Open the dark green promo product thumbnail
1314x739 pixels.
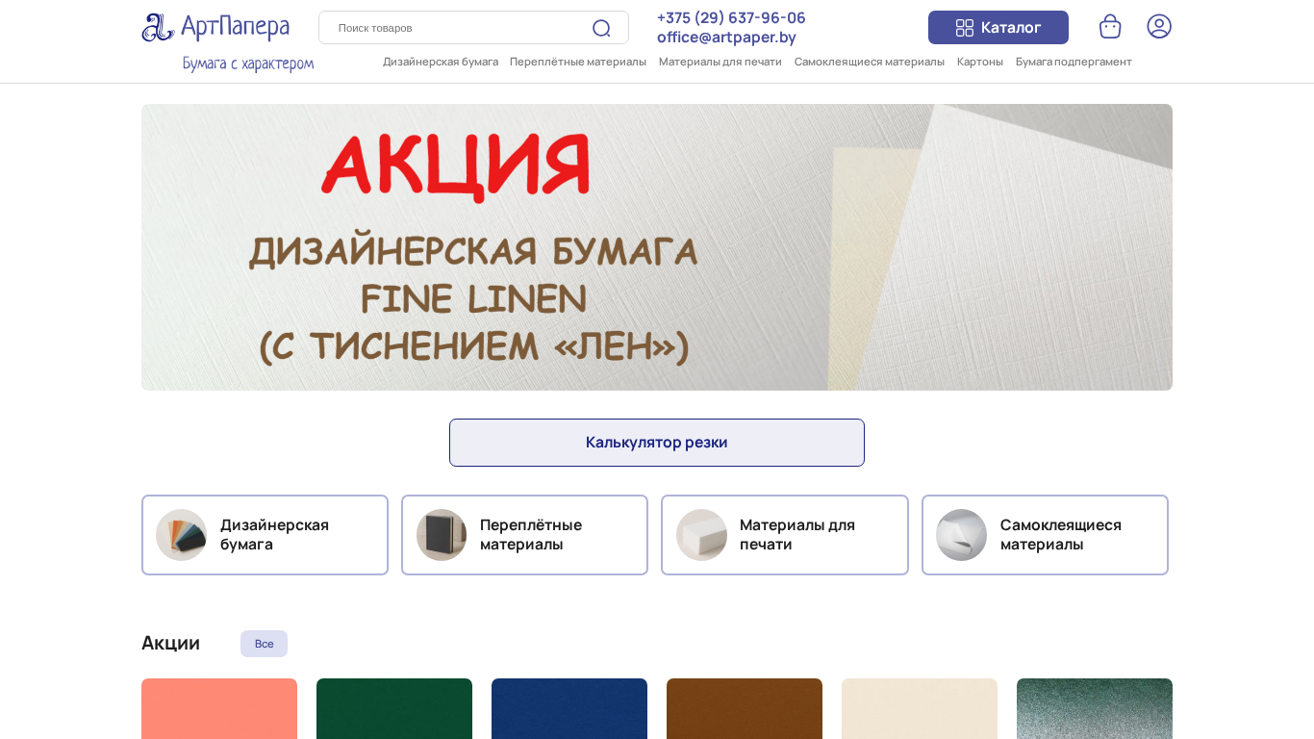[394, 708]
